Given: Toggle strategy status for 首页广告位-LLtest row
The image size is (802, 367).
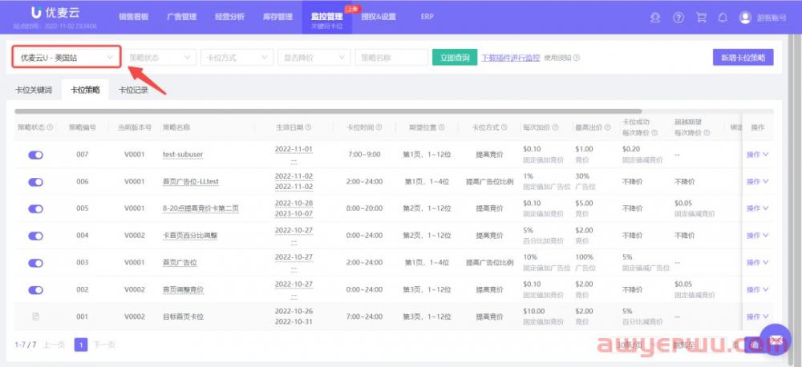Looking at the screenshot, I should point(35,182).
